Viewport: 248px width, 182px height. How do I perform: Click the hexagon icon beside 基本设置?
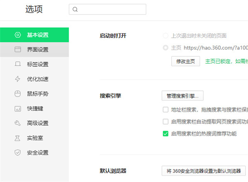point(17,35)
